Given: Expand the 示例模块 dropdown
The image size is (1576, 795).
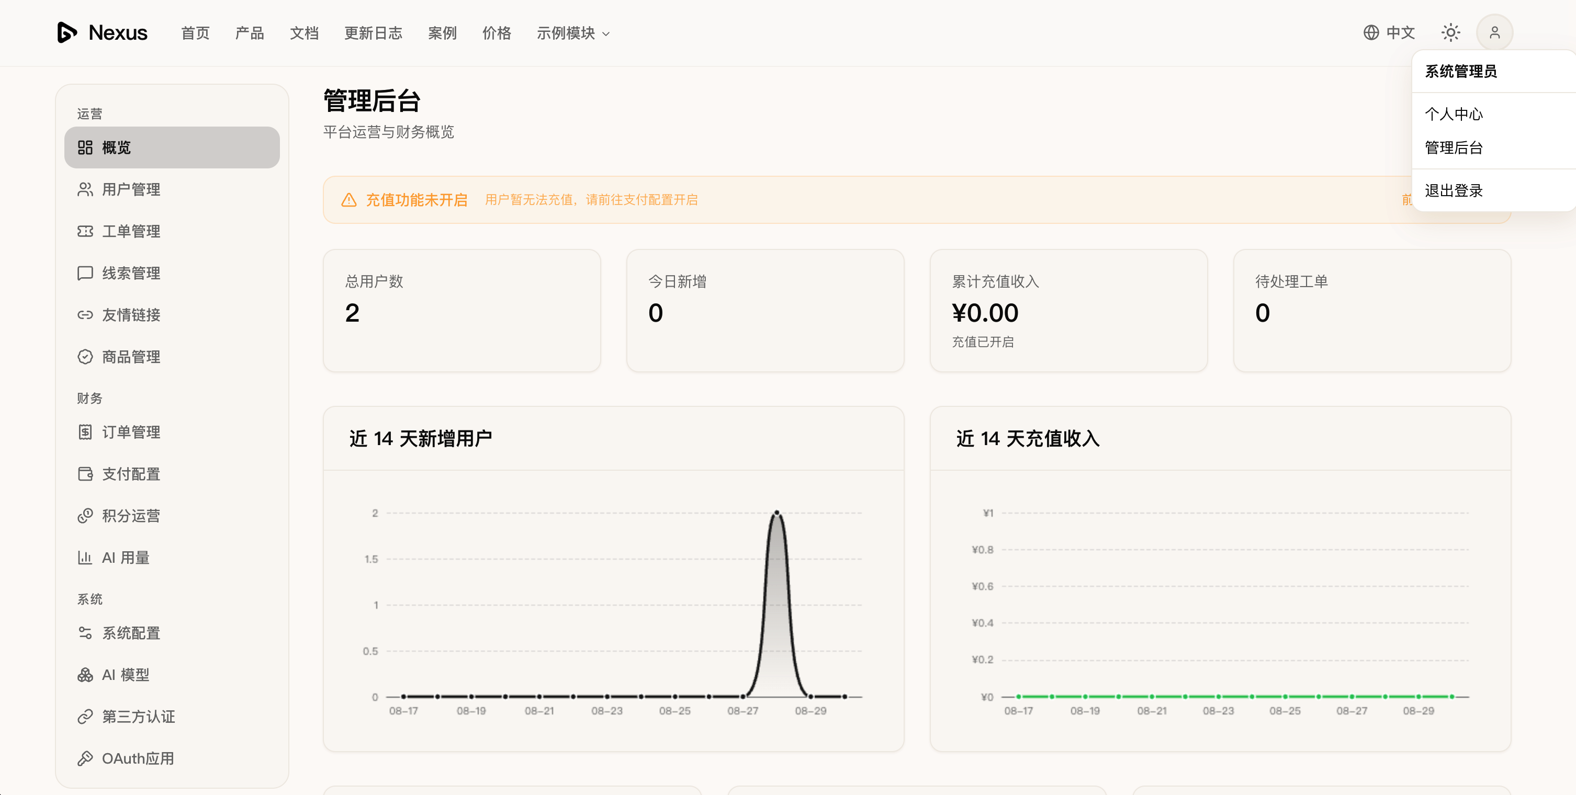Looking at the screenshot, I should (x=573, y=33).
